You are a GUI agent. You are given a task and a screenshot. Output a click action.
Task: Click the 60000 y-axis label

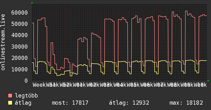pos(19,13)
